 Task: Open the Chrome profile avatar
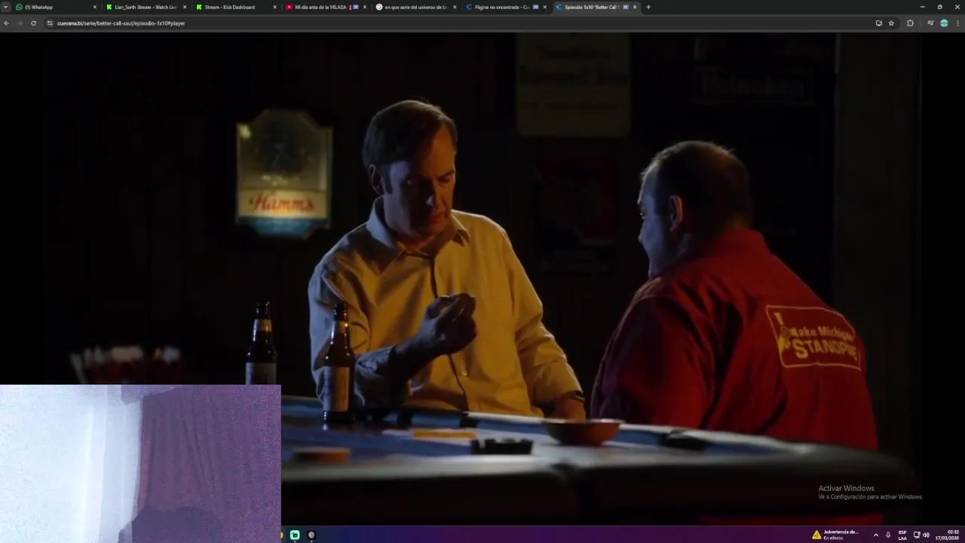[944, 23]
